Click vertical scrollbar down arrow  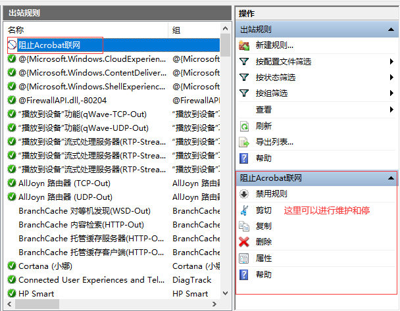[x=225, y=293]
